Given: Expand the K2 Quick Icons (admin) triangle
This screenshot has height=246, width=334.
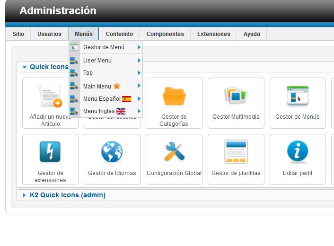Looking at the screenshot, I should click(x=24, y=195).
